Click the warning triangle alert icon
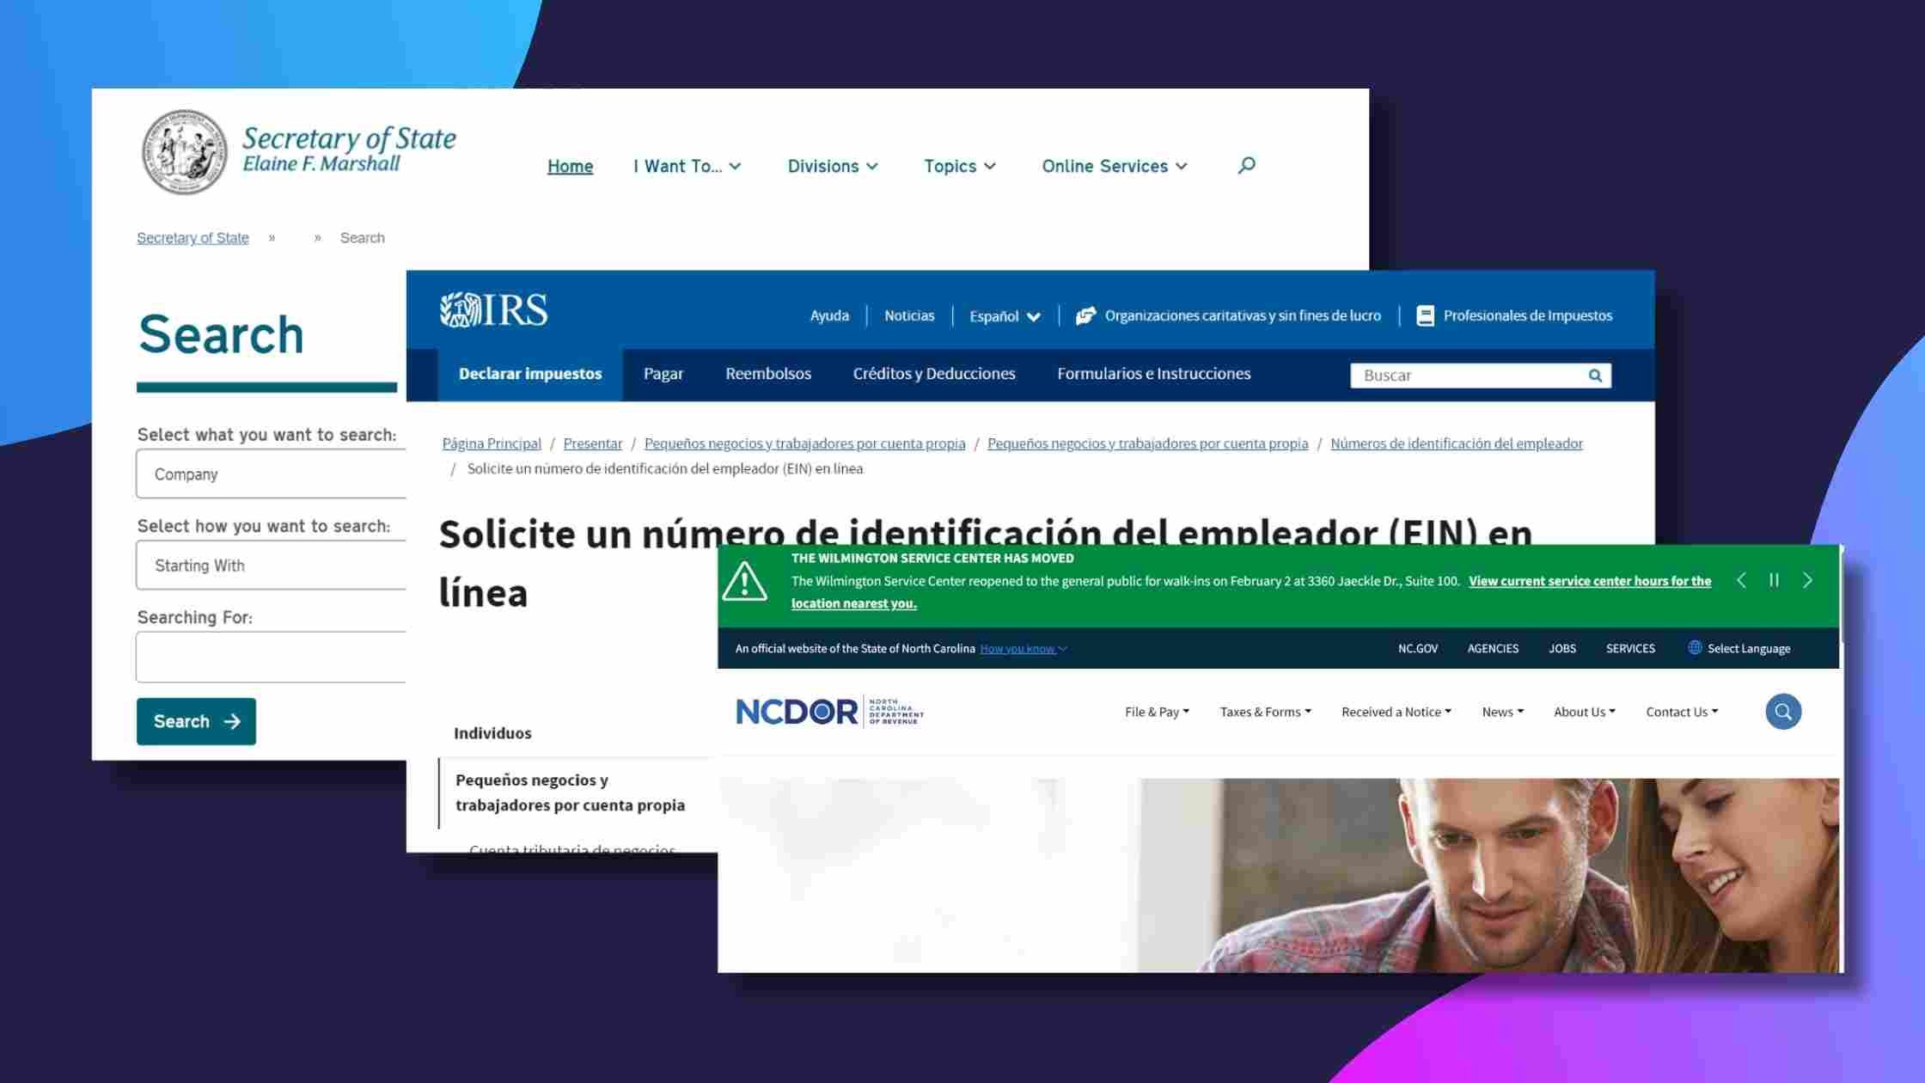 coord(749,579)
